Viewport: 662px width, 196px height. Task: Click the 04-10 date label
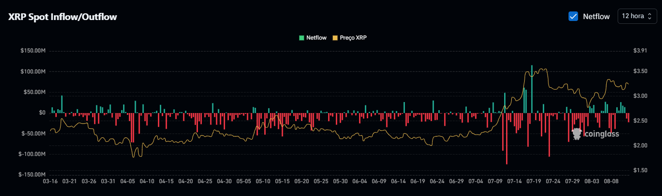(147, 181)
